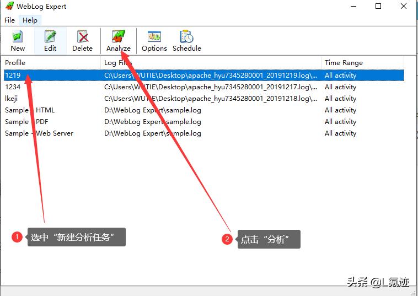Click sample.log path in Sample - HTML row
The width and height of the screenshot is (418, 296).
(x=153, y=110)
